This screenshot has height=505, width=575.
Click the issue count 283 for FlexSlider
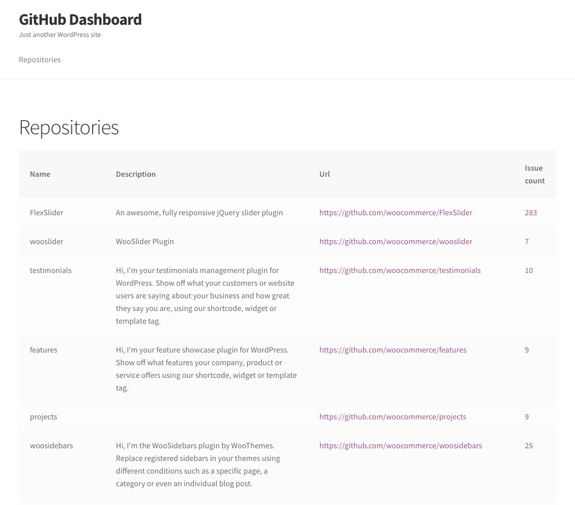(530, 213)
